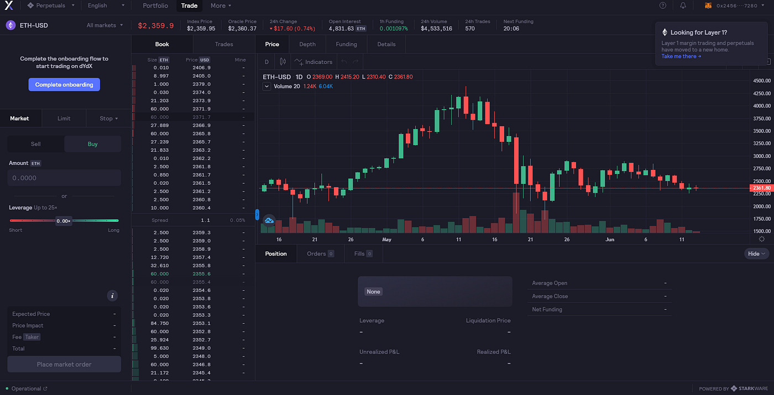Click the blue panel resize handle

click(257, 214)
